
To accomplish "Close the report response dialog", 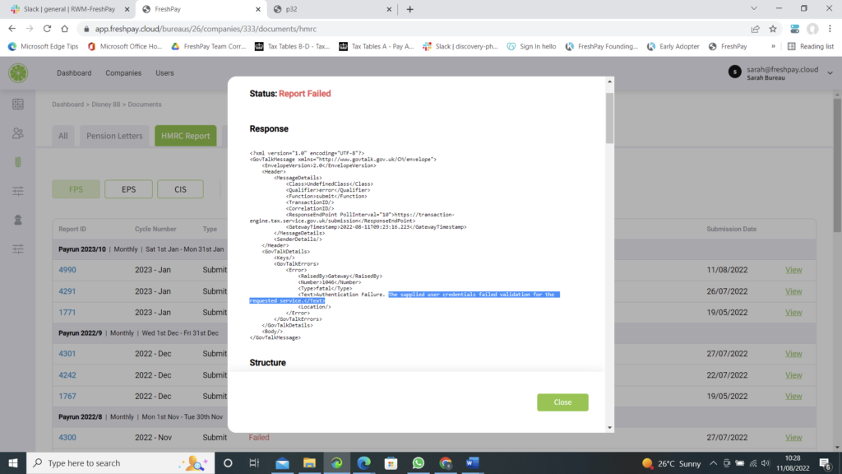I will click(x=562, y=402).
